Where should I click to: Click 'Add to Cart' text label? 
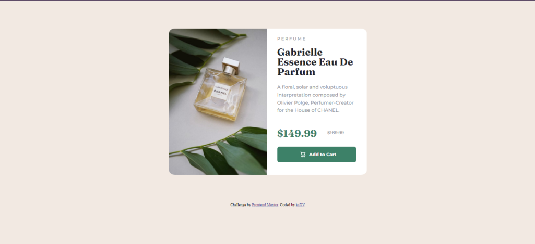[323, 155]
